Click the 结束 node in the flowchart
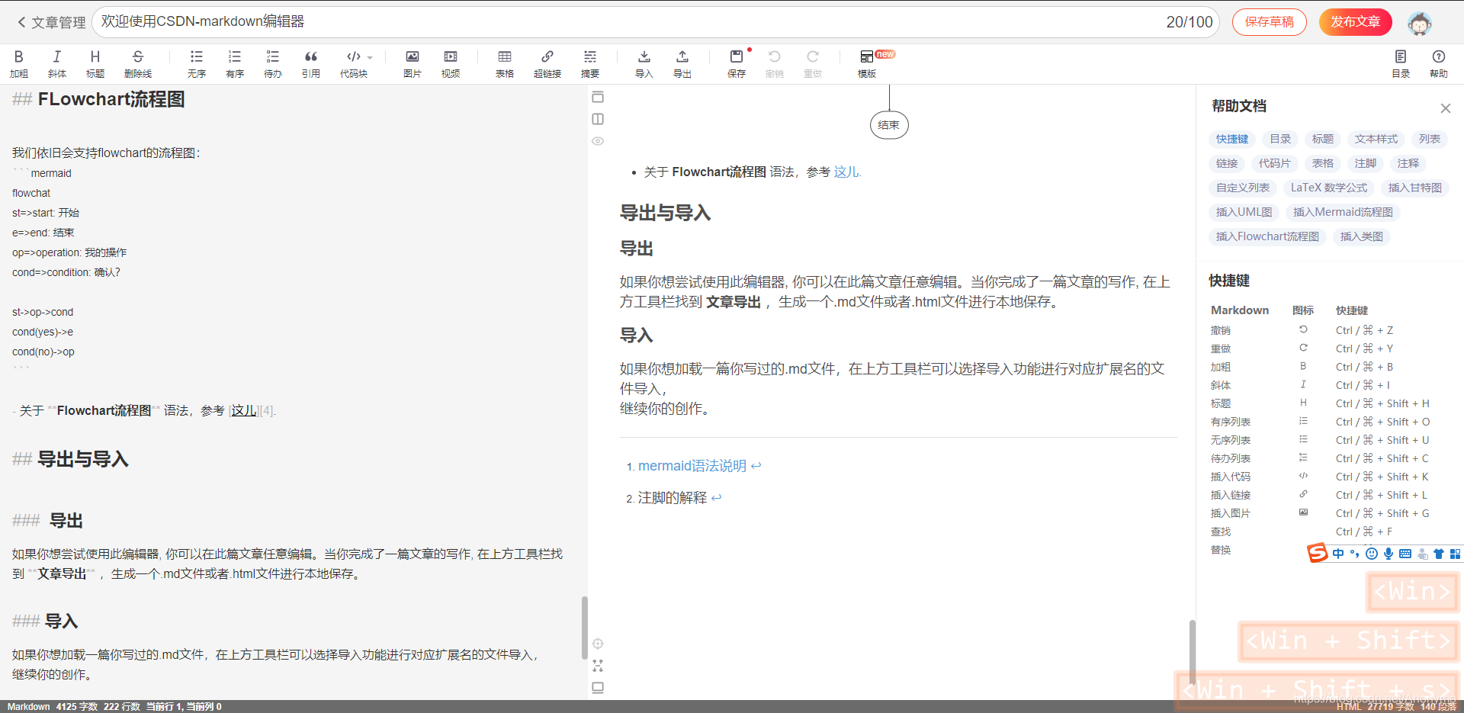 [x=889, y=125]
